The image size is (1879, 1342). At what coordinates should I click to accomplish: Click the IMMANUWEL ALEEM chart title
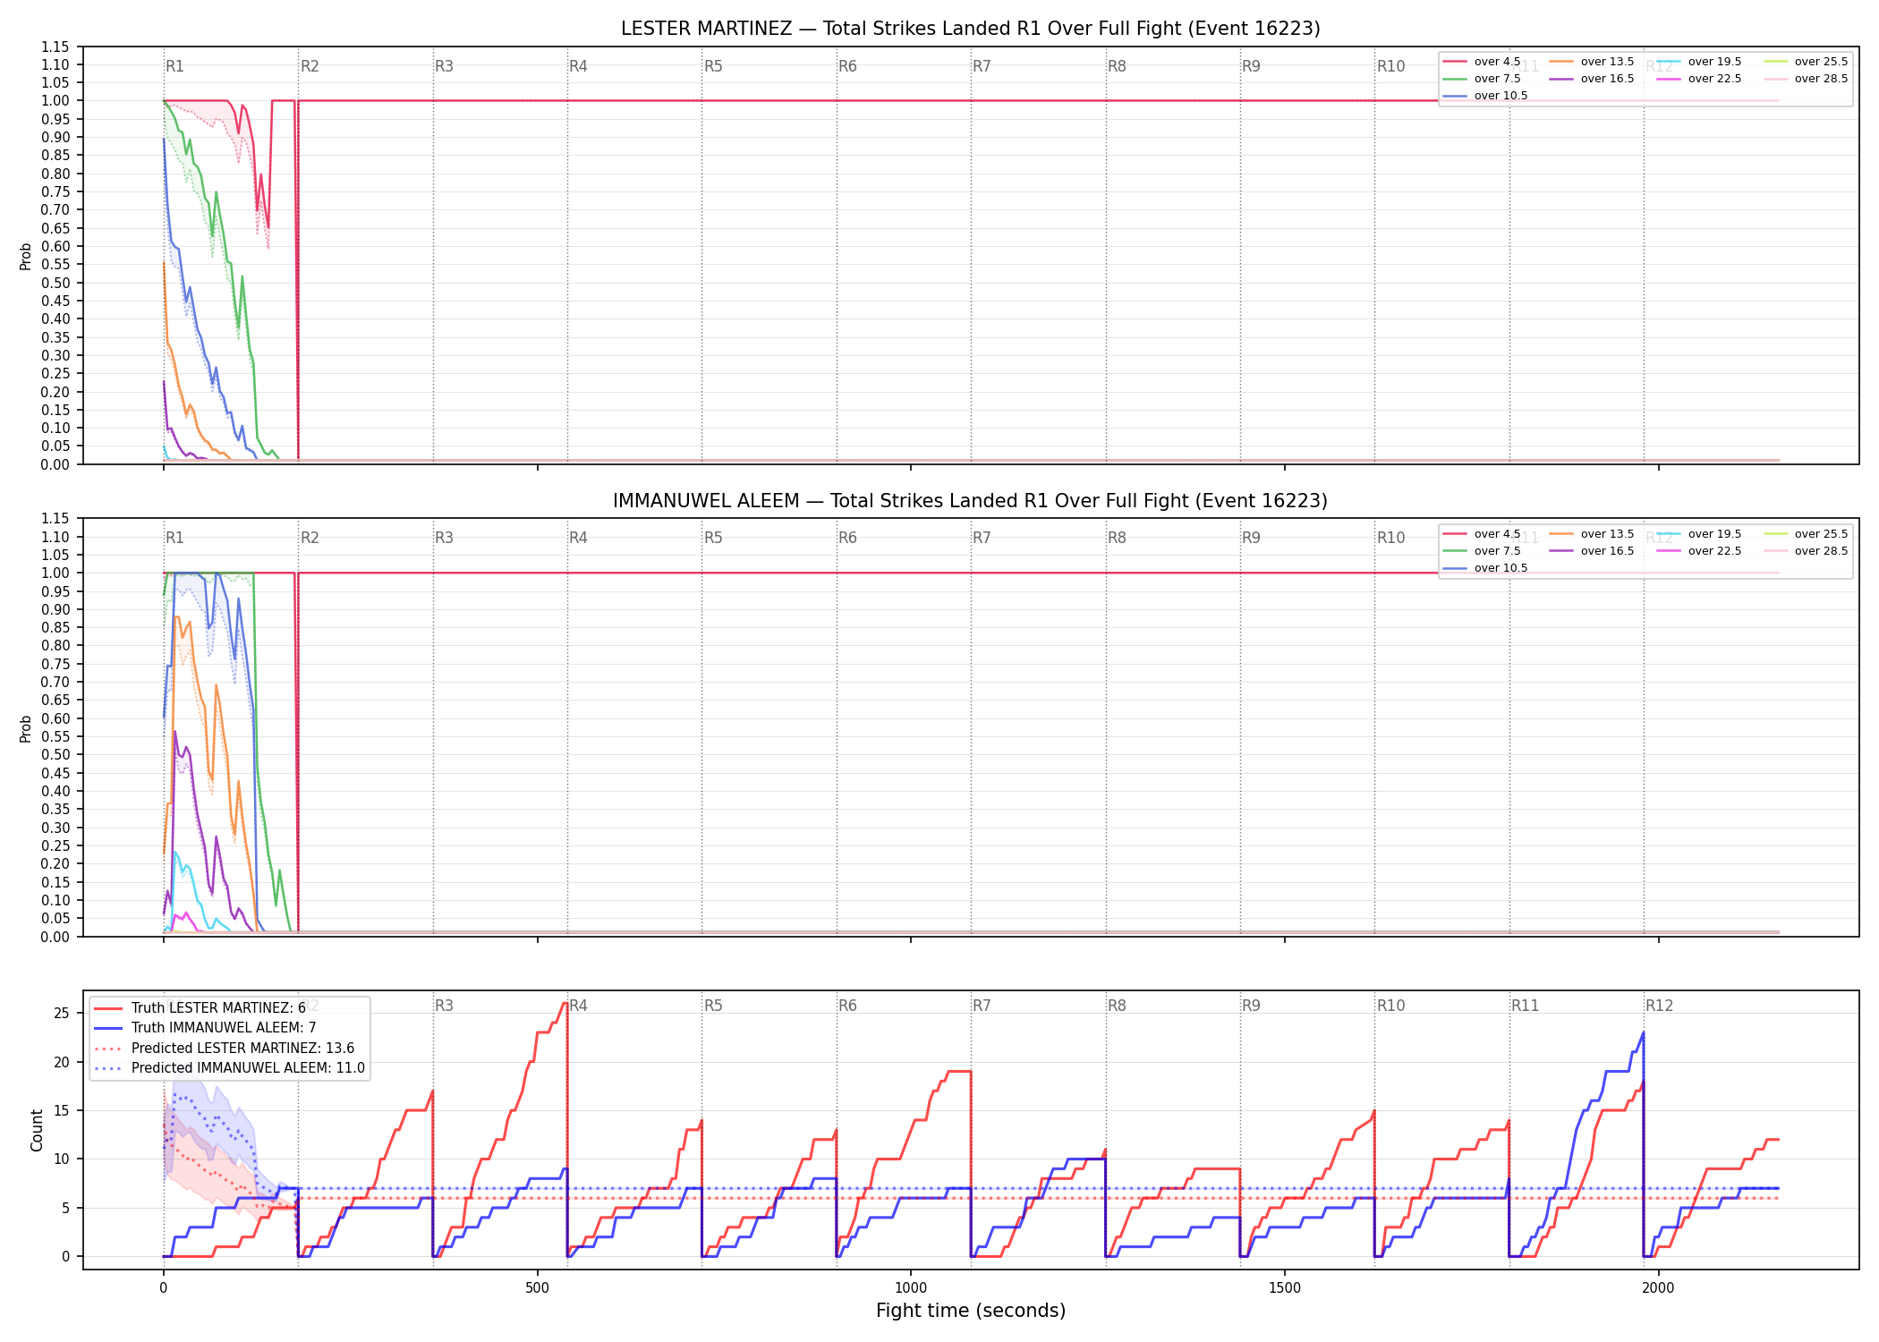coord(971,501)
